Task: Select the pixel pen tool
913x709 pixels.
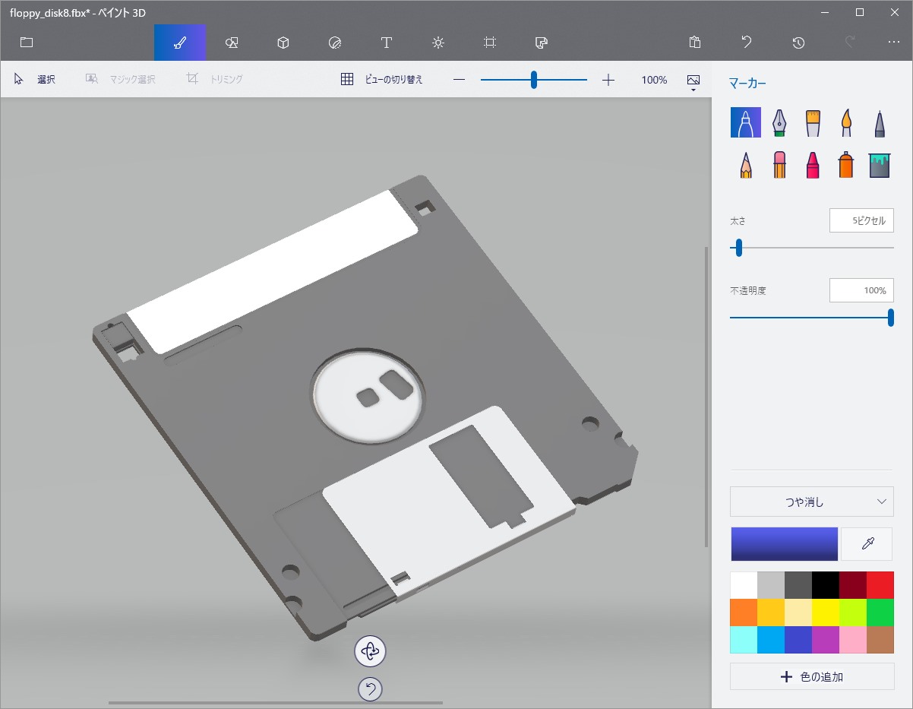Action: click(x=879, y=122)
